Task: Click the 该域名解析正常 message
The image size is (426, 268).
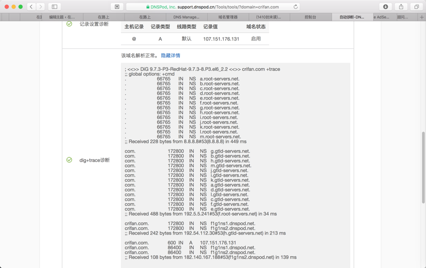Action: [x=140, y=56]
